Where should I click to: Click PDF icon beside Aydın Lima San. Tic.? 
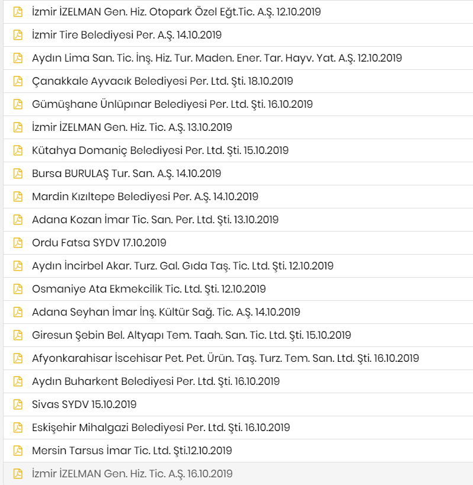tap(18, 58)
